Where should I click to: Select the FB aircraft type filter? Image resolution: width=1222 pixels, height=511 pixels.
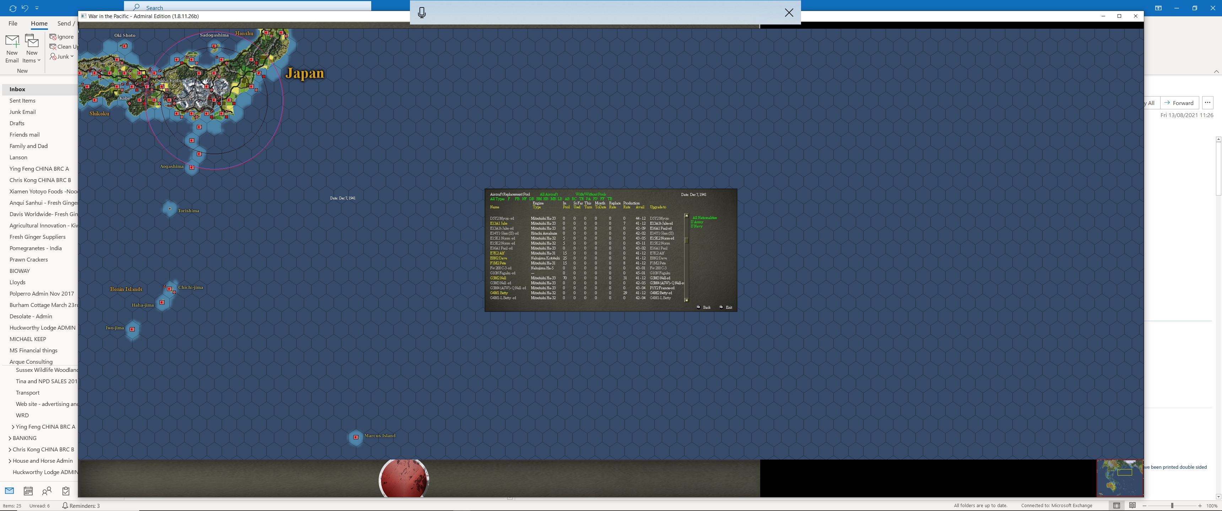tap(517, 199)
